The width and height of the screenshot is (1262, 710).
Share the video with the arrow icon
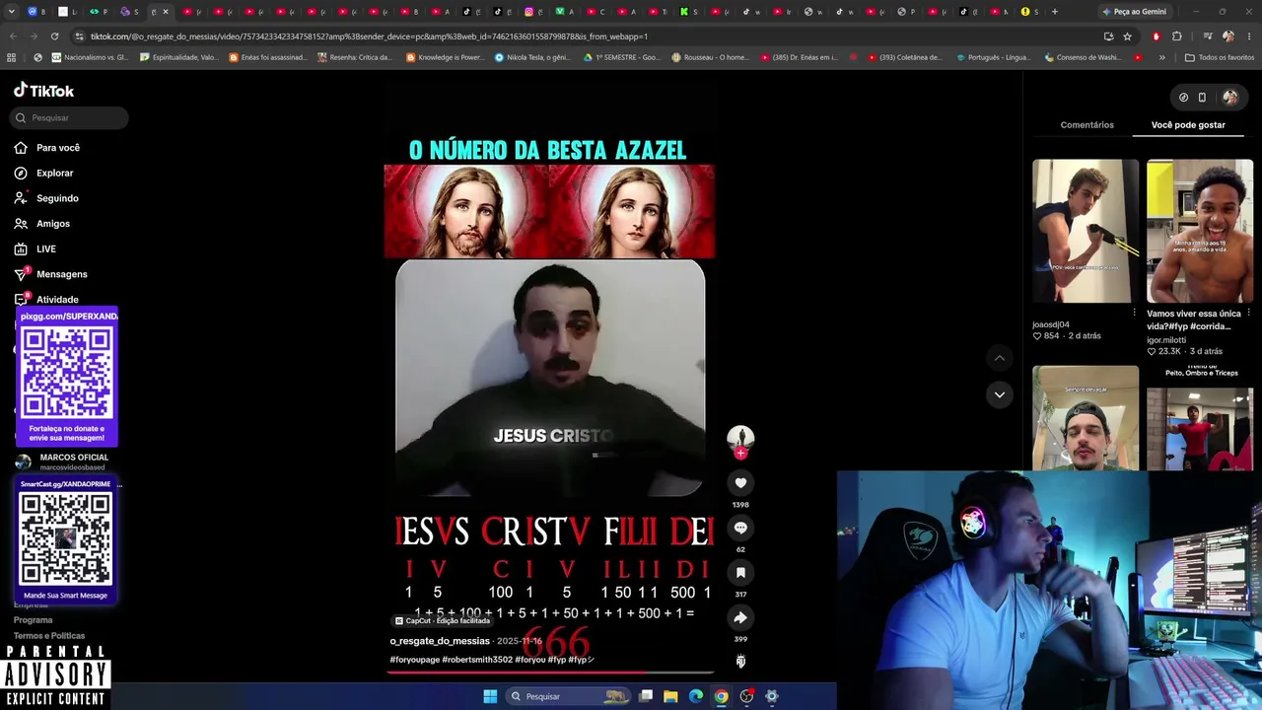coord(740,617)
